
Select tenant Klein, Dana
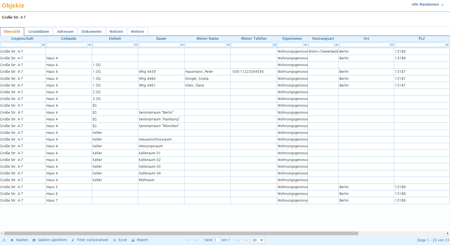(x=207, y=85)
